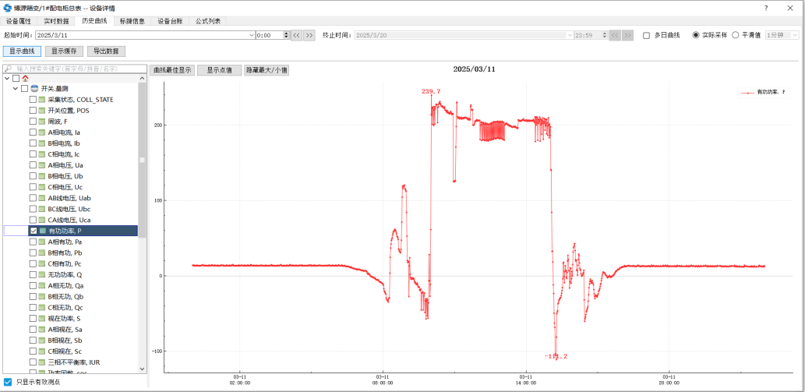The height and width of the screenshot is (392, 805).
Task: Click the green table icon beside 采集状态, COLL_STATE
Action: click(x=42, y=100)
